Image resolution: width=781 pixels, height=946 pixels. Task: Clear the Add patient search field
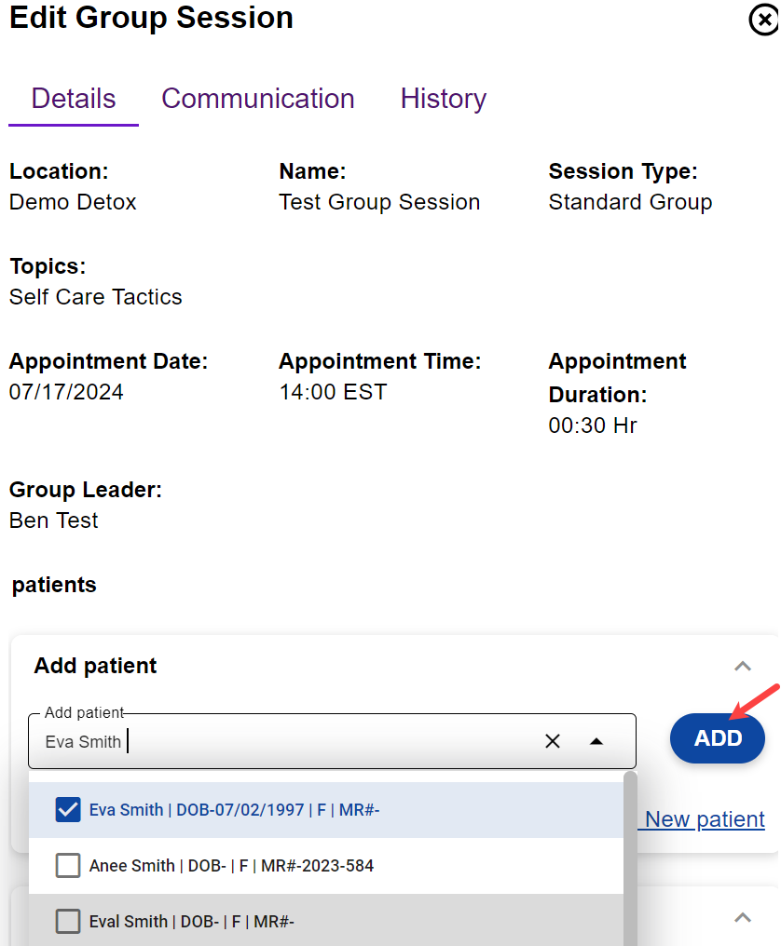[x=553, y=741]
